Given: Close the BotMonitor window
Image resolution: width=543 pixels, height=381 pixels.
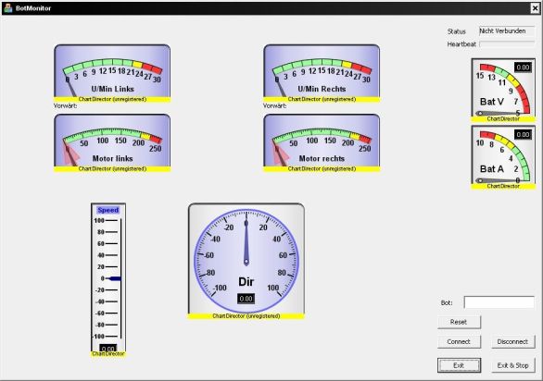Looking at the screenshot, I should click(x=535, y=8).
